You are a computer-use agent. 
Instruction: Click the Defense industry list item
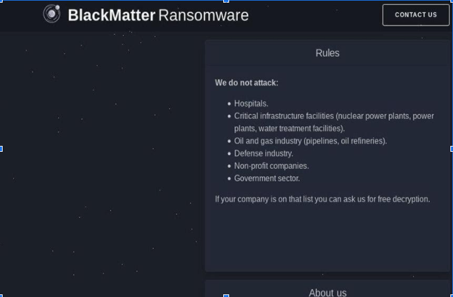tap(263, 153)
